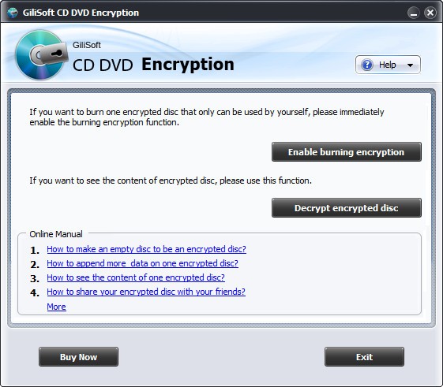Screen dimensions: 443x387
Task: Click the GiliSoft brand text in header
Action: (x=86, y=45)
